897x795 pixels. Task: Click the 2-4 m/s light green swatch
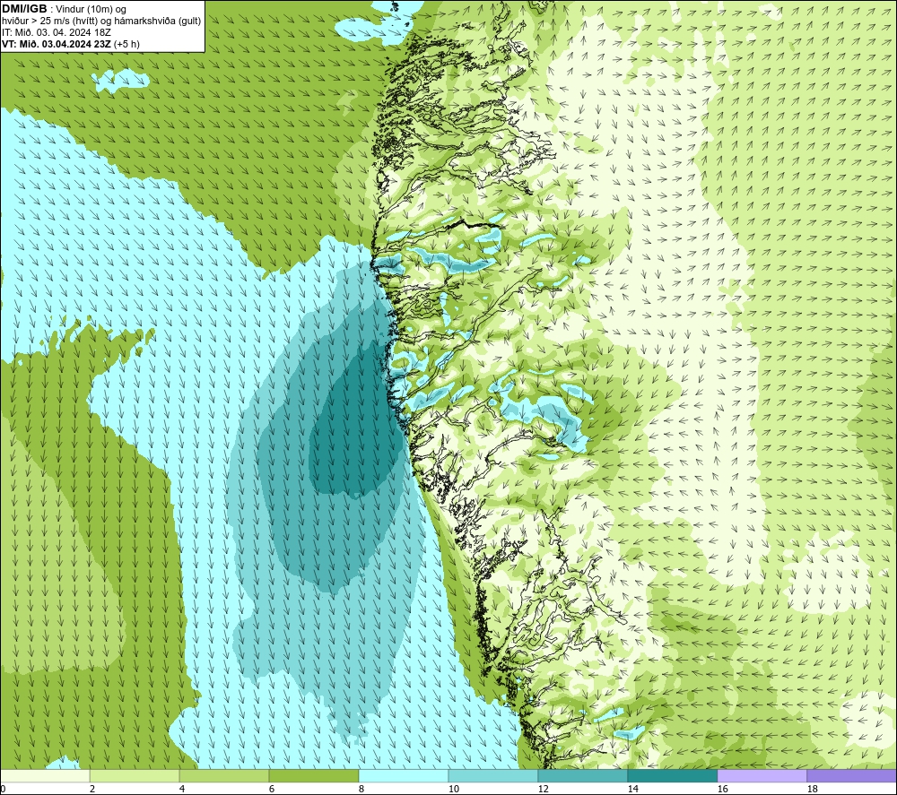point(135,775)
